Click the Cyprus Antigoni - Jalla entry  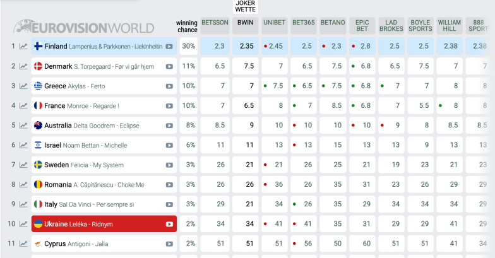[76, 243]
